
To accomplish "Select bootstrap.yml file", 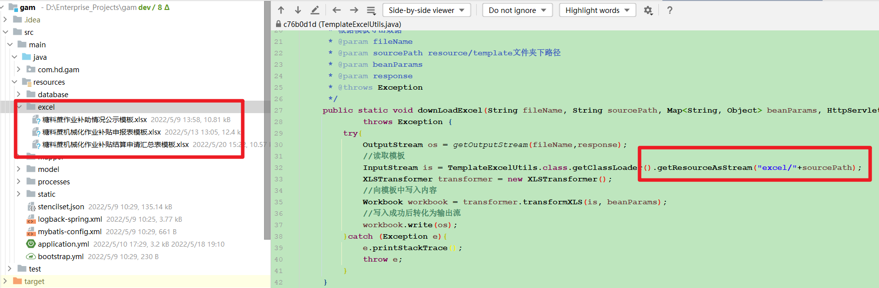I will 61,257.
